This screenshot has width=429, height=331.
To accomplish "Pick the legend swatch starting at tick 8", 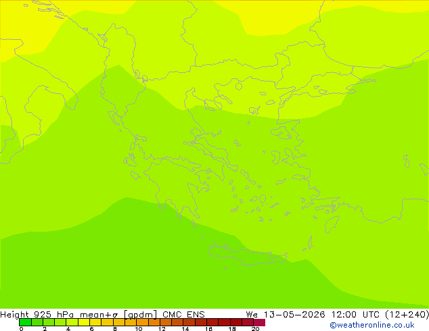I will pyautogui.click(x=119, y=322).
